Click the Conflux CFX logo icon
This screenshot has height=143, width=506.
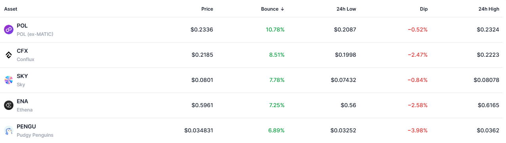click(9, 55)
